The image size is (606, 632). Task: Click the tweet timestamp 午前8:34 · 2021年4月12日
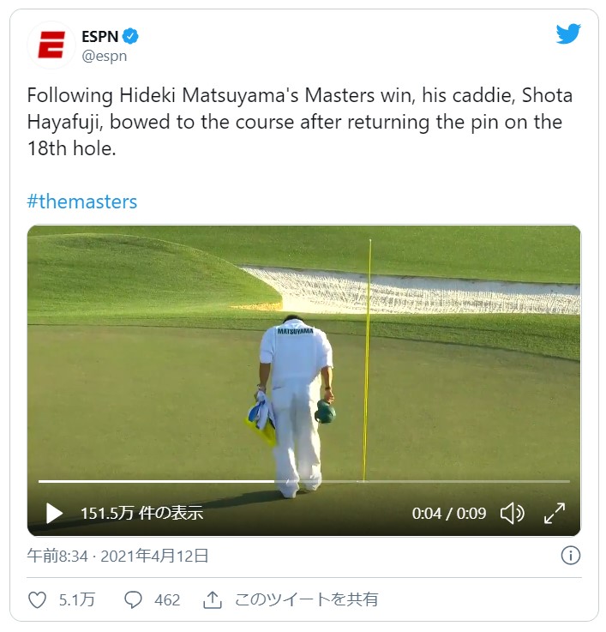coord(117,556)
